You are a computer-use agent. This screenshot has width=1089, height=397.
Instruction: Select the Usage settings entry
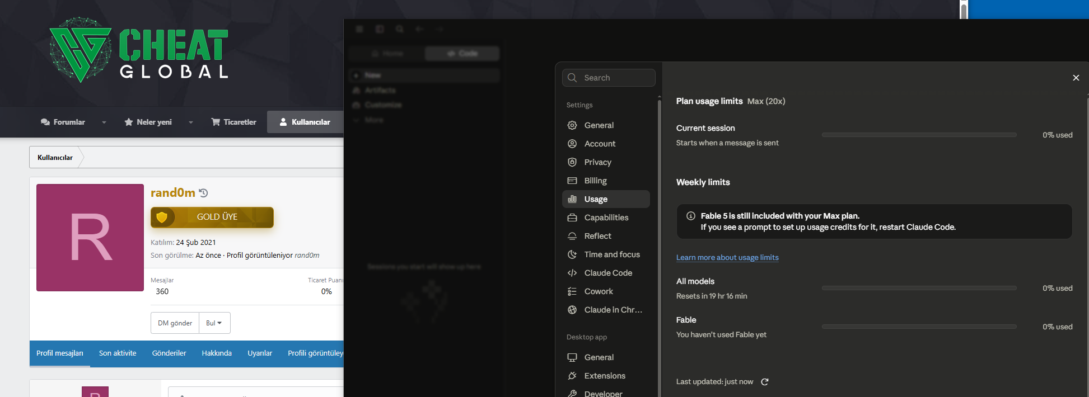[x=606, y=199]
